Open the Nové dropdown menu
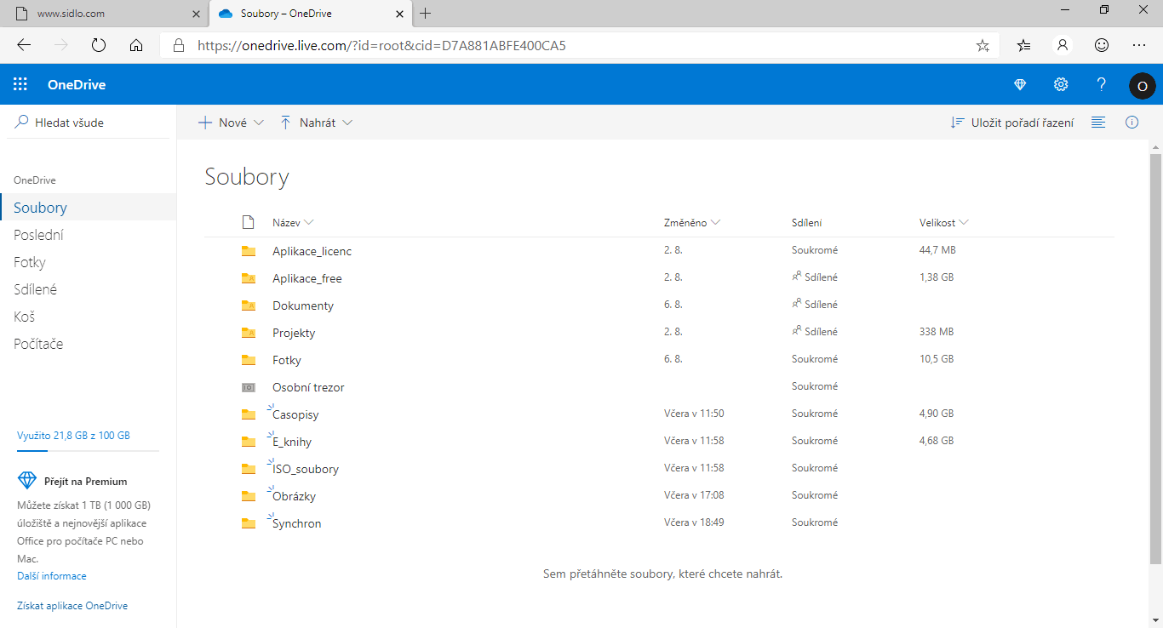 229,122
